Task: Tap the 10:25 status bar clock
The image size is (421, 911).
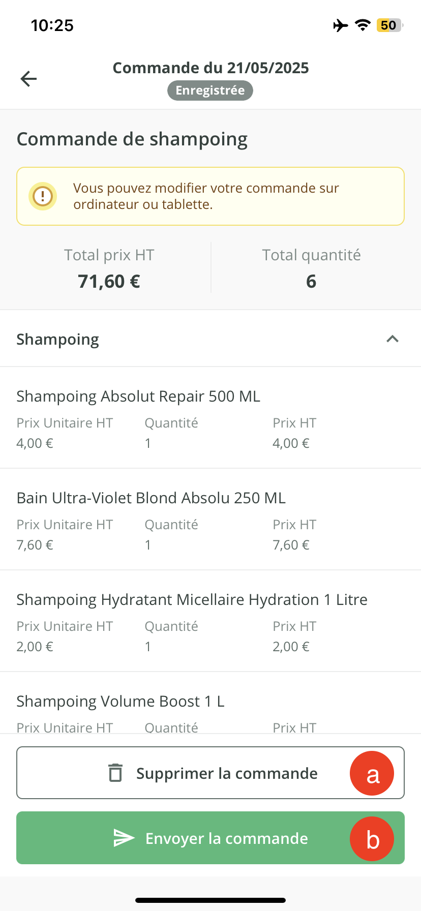Action: [52, 25]
